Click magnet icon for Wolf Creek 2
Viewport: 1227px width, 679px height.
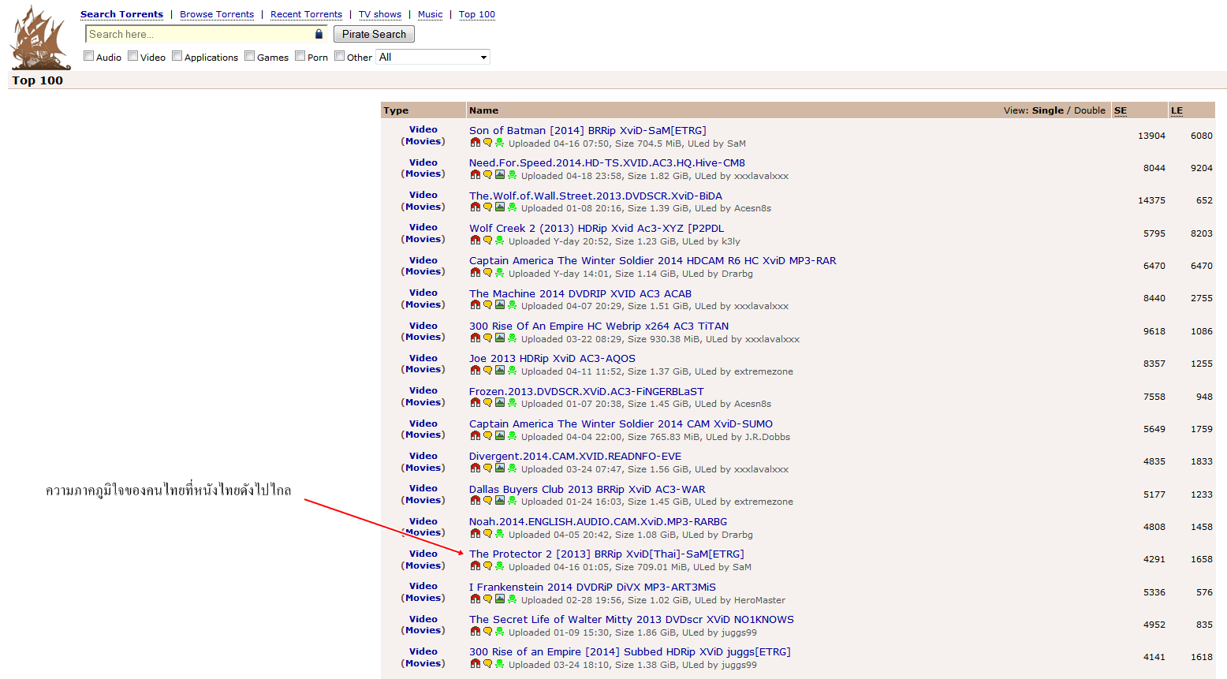click(475, 241)
